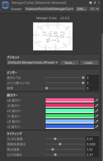
Task: Click the フレネル強度 field showing 2.01
Action: click(92, 139)
